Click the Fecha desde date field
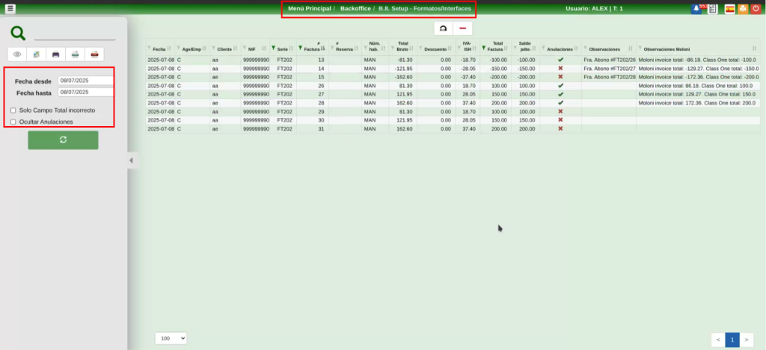Viewport: 766px width, 350px height. tap(85, 81)
